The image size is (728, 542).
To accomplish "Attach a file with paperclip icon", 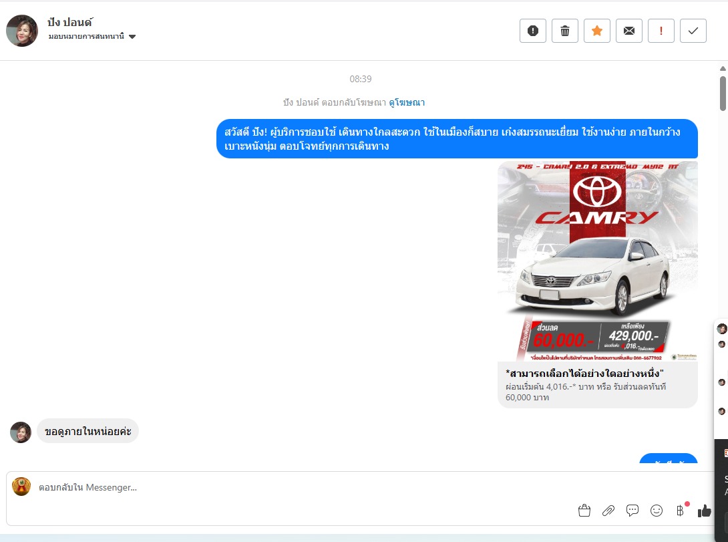I will click(x=608, y=511).
